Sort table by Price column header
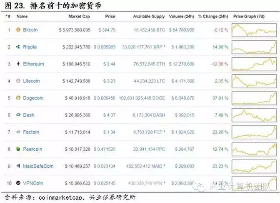This screenshot has height=203, width=280. coord(110,16)
